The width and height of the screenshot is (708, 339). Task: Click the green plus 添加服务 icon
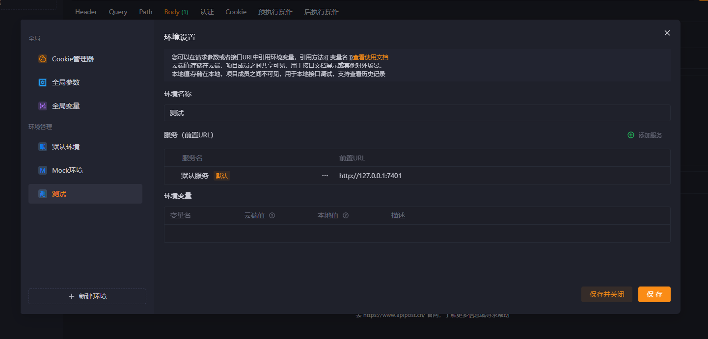pyautogui.click(x=631, y=135)
